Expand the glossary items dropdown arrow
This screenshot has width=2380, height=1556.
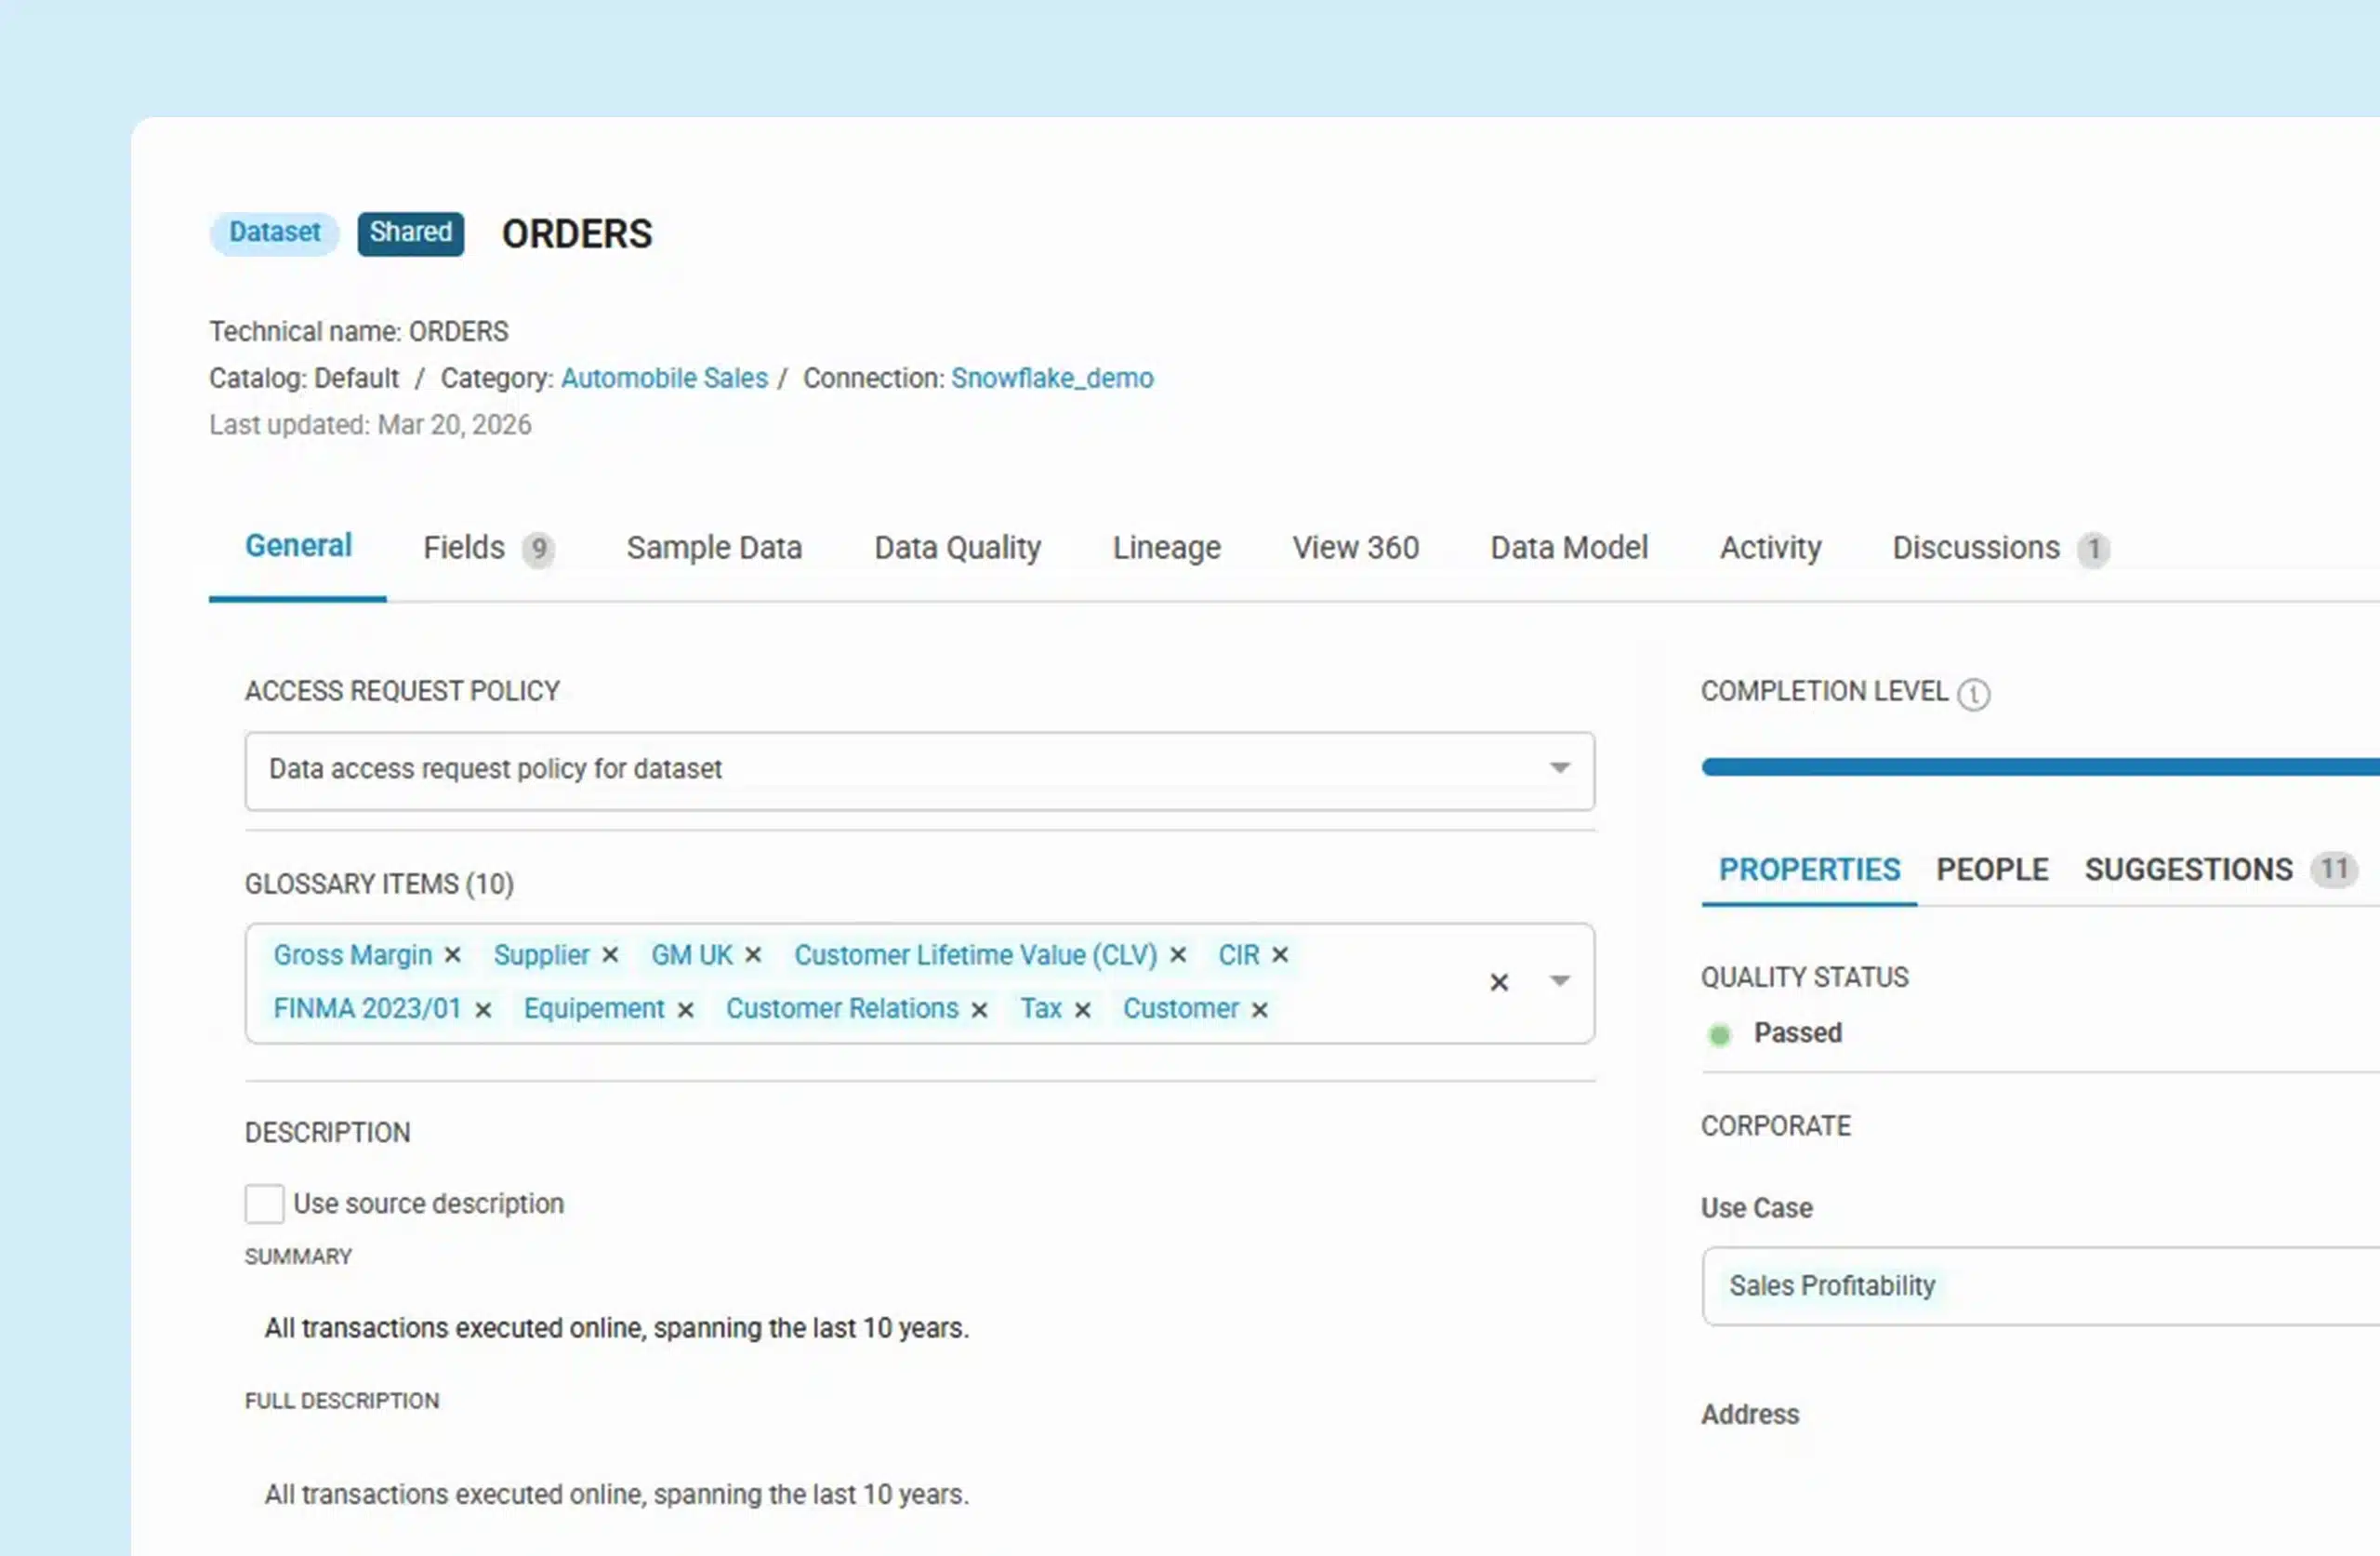pos(1560,980)
